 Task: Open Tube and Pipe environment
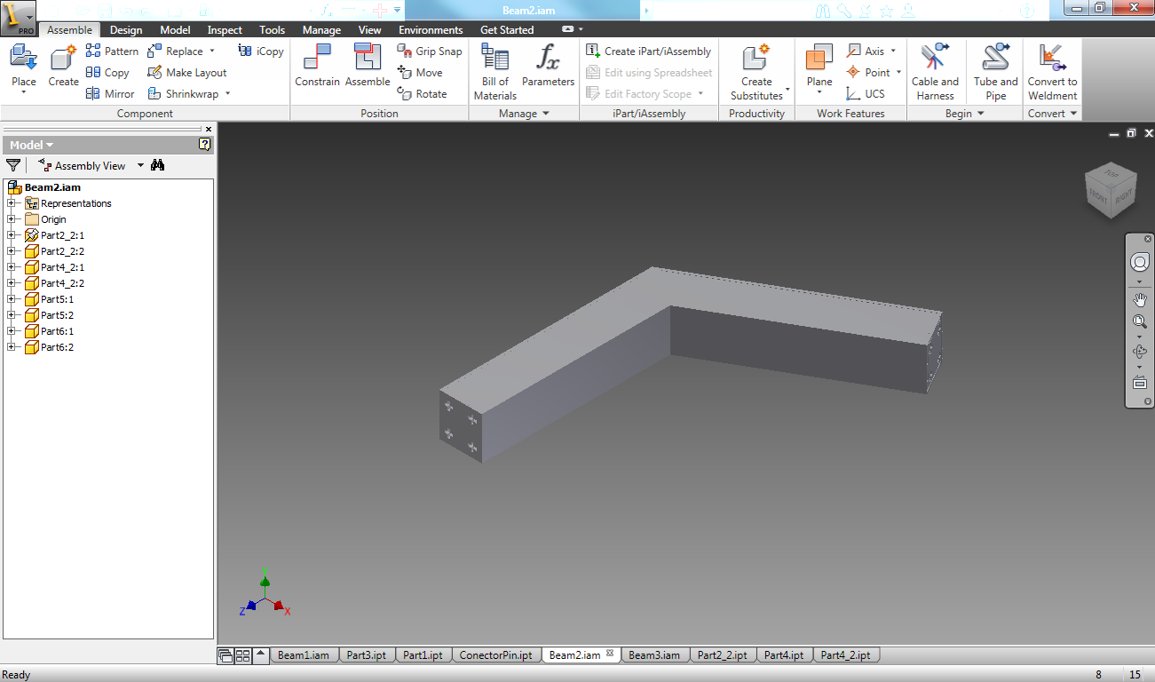tap(996, 71)
